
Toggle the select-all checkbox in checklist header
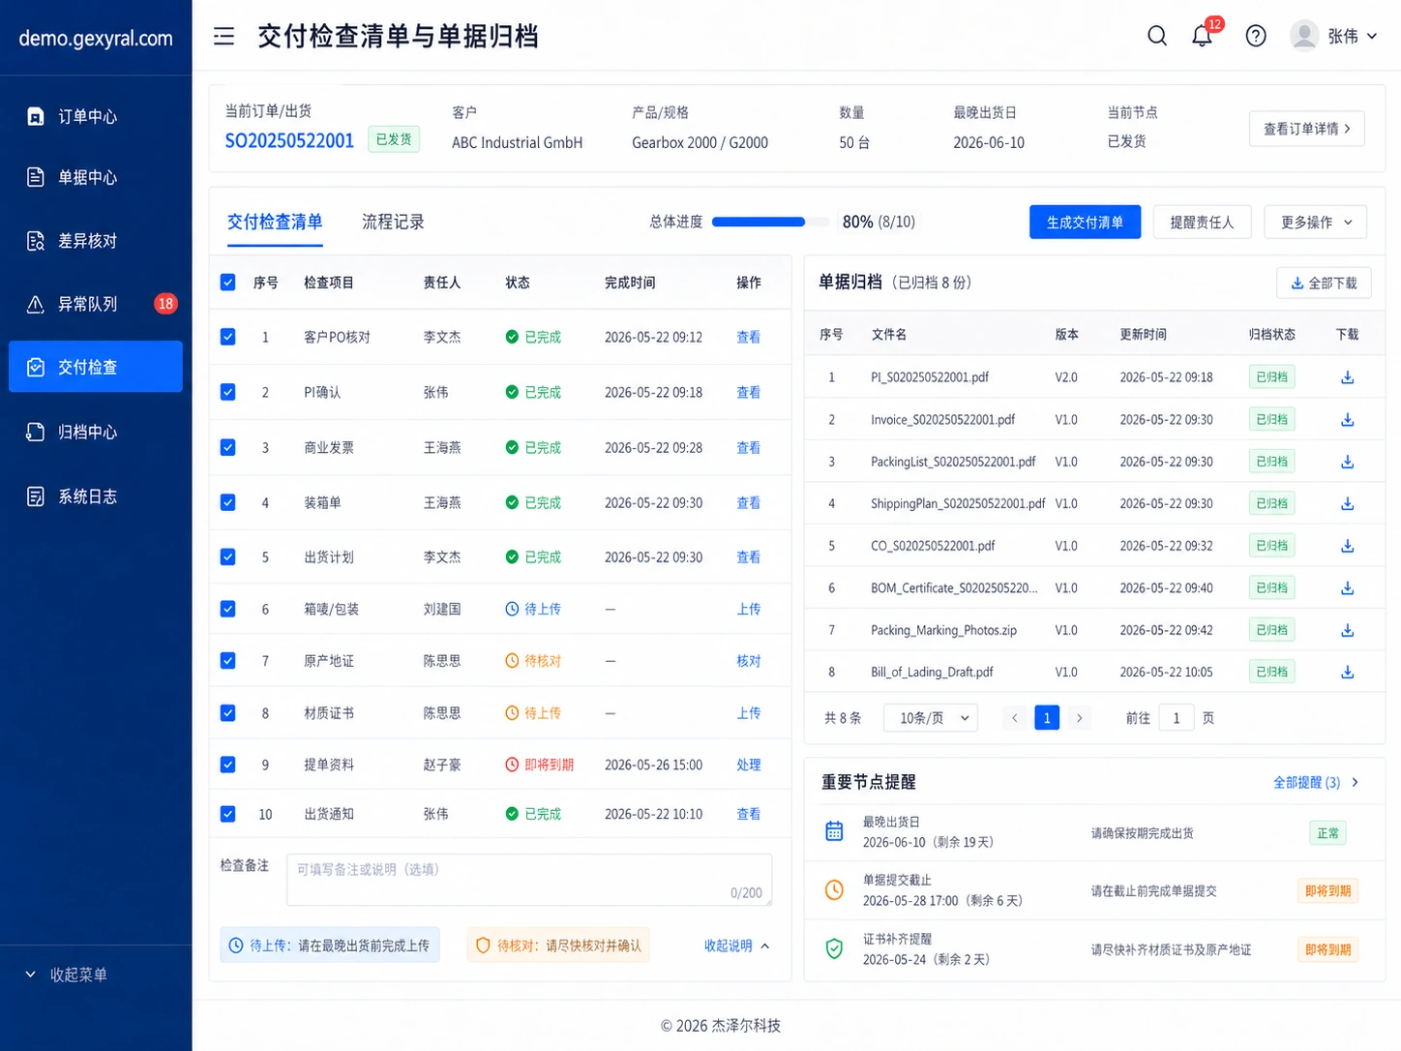point(228,283)
